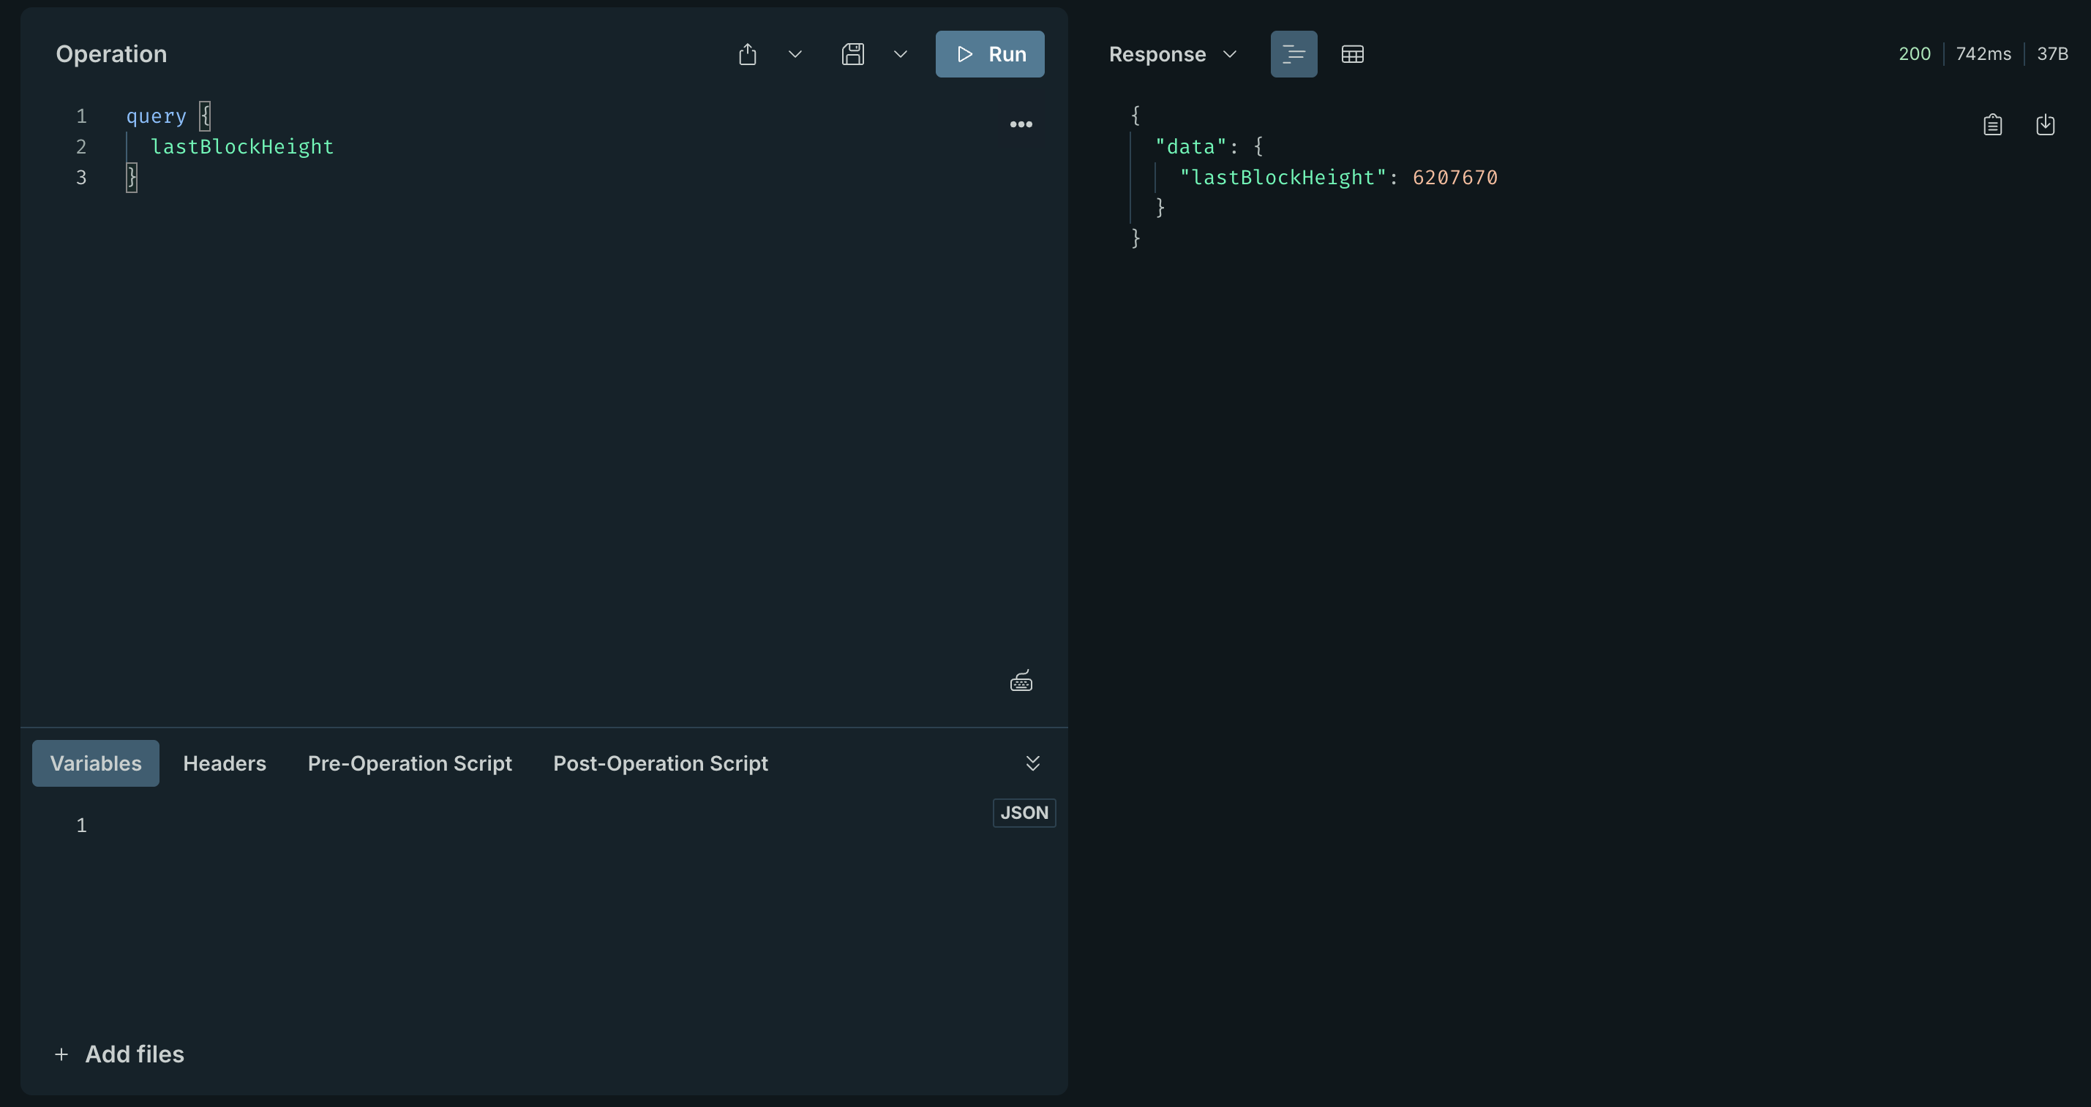The image size is (2091, 1107).
Task: Download the response with download icon
Action: click(2045, 124)
